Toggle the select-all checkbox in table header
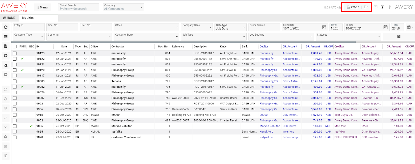 tap(15, 47)
